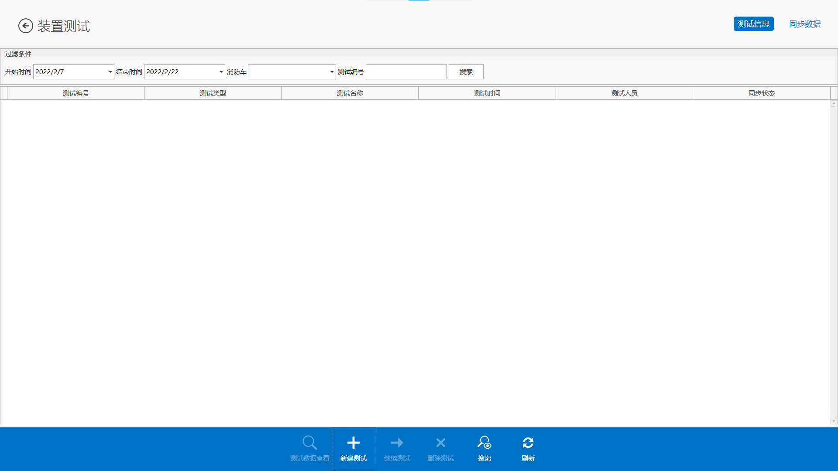Image resolution: width=838 pixels, height=471 pixels.
Task: Click the 继续测试 arrow icon
Action: click(x=397, y=443)
